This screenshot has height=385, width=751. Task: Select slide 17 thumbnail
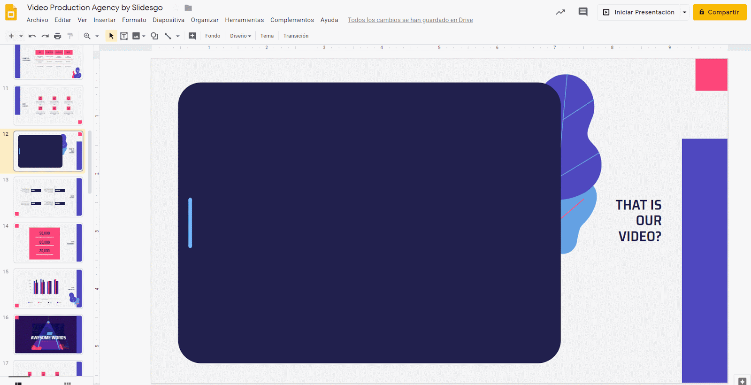tap(48, 369)
